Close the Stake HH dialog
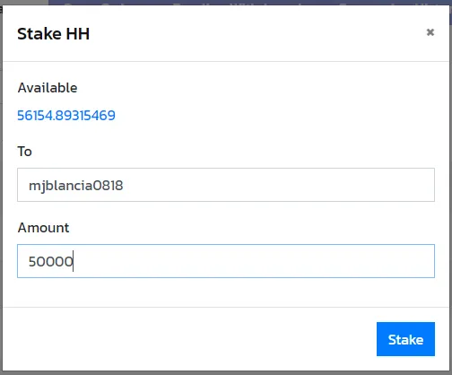 (430, 32)
